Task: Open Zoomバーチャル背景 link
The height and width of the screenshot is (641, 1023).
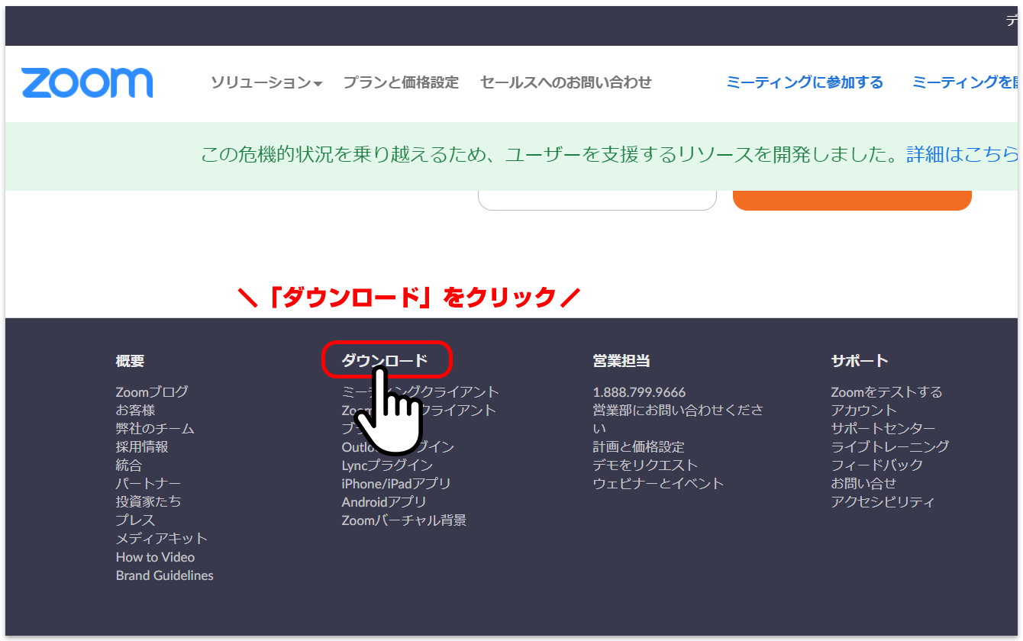Action: 404,520
